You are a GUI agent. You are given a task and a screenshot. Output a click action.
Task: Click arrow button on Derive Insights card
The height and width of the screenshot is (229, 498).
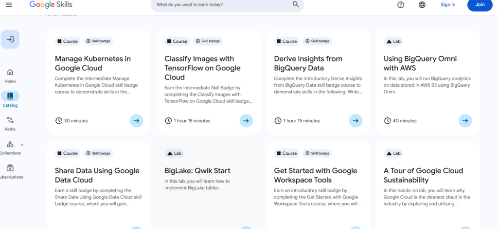click(x=356, y=121)
